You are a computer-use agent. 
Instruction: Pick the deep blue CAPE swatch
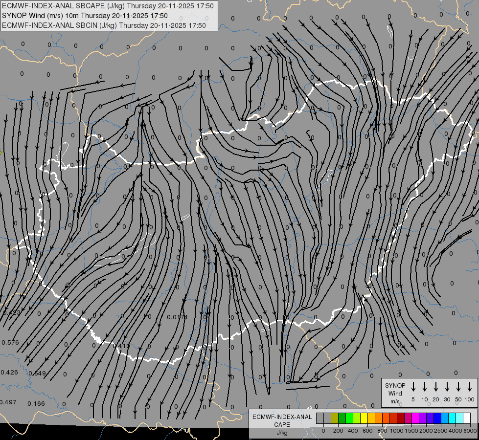pos(438,418)
